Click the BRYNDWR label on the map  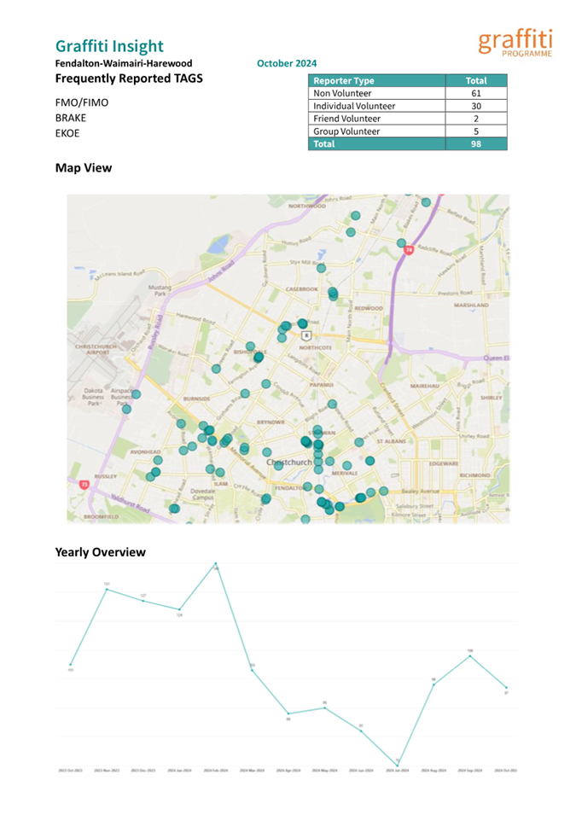[271, 422]
